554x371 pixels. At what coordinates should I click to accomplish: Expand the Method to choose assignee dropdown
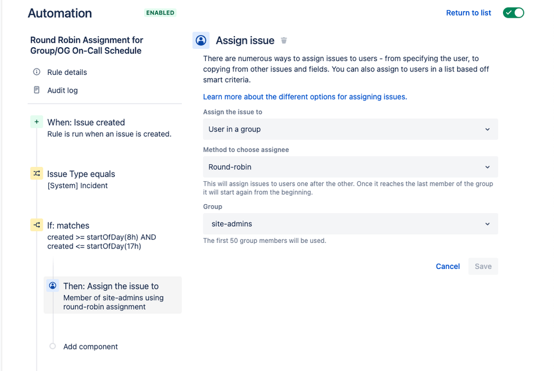350,167
